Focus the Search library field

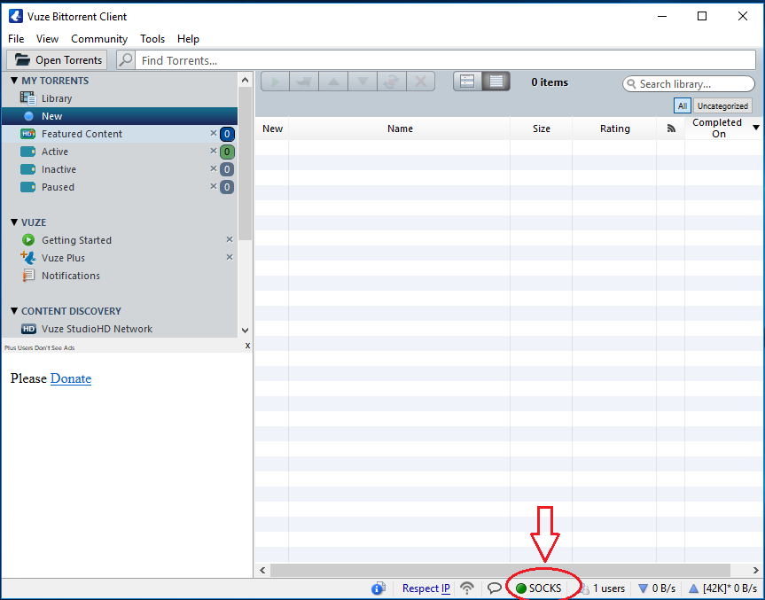689,84
